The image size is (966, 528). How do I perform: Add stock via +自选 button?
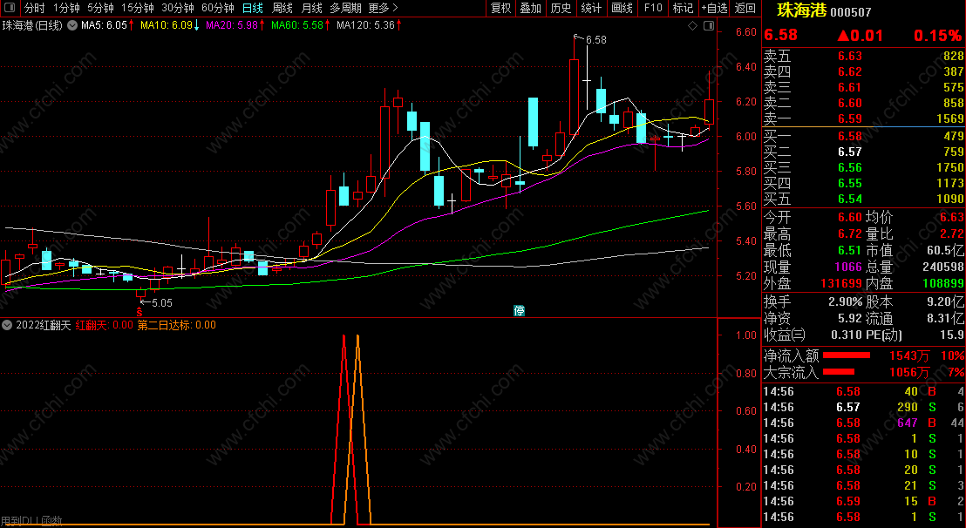[x=714, y=8]
